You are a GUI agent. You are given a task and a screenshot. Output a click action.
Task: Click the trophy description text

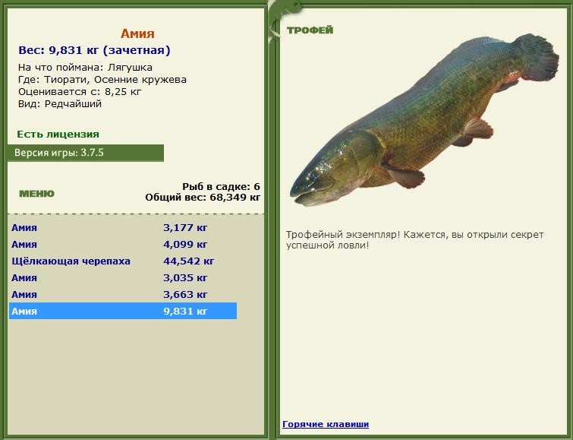coord(415,240)
